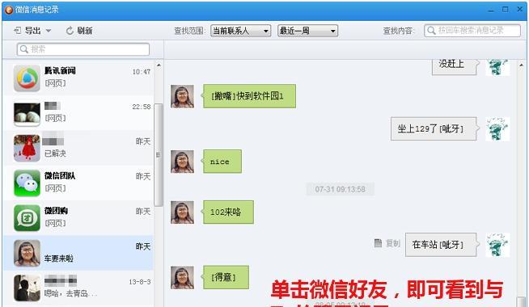Click the 刷新 refresh button

point(79,31)
